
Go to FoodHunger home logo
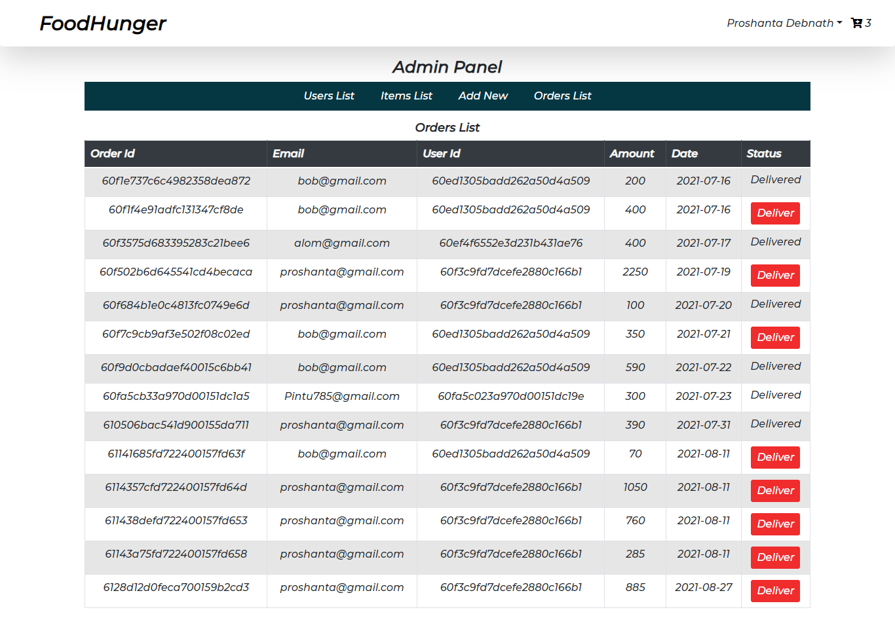click(103, 24)
